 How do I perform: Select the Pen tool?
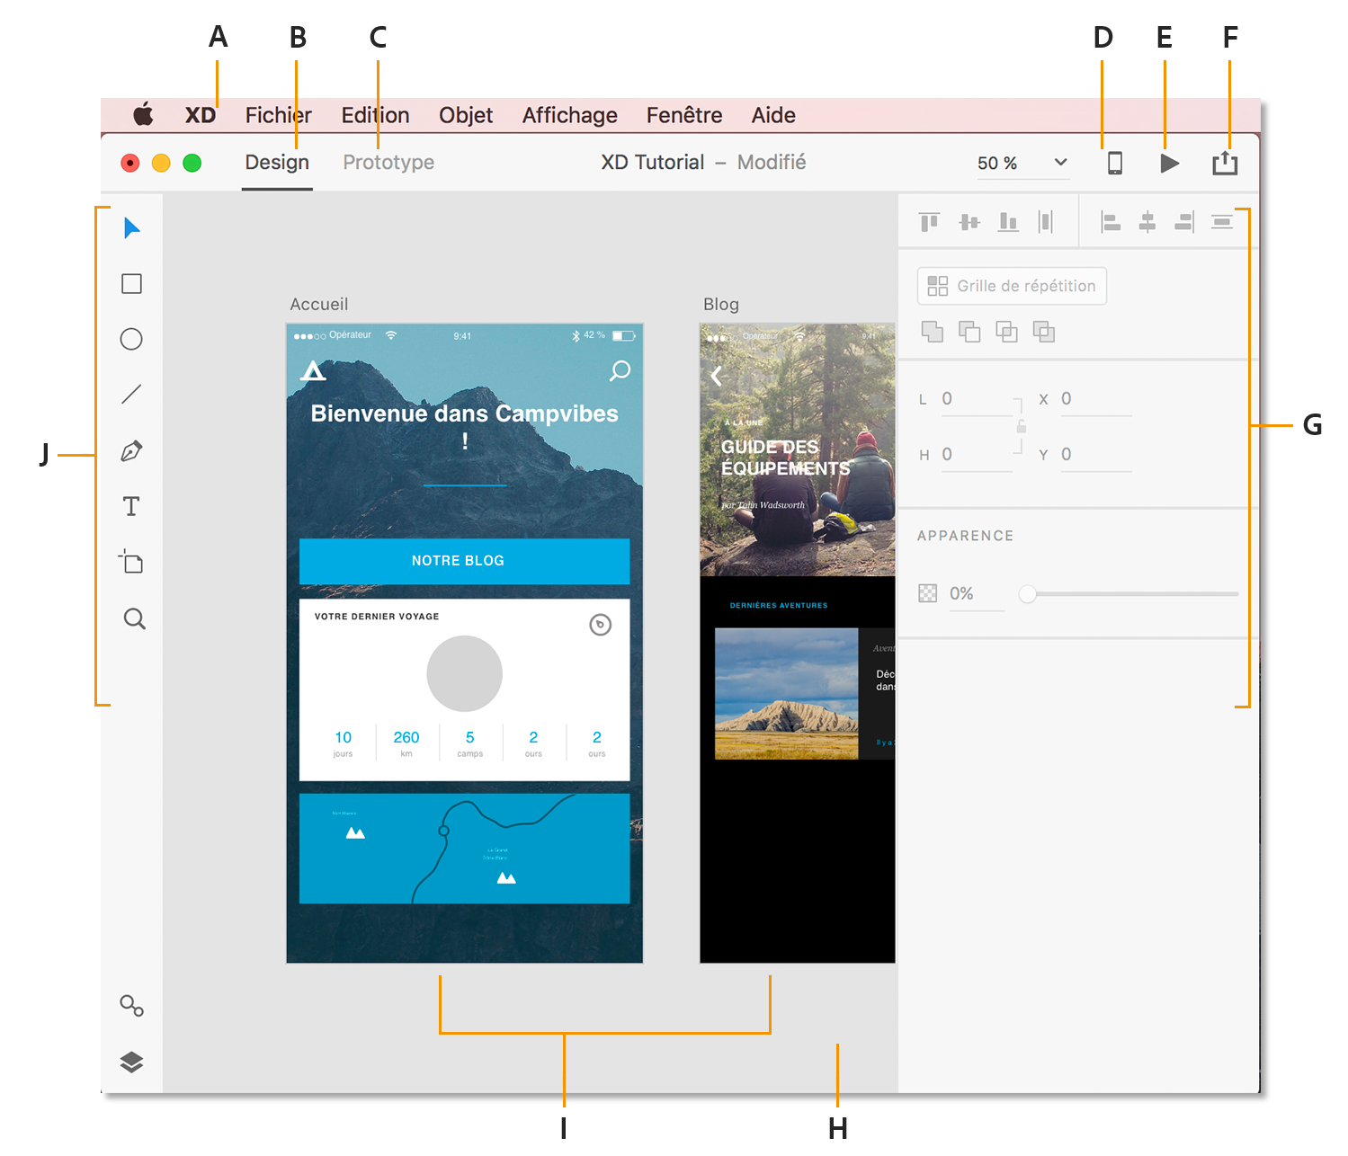point(131,450)
